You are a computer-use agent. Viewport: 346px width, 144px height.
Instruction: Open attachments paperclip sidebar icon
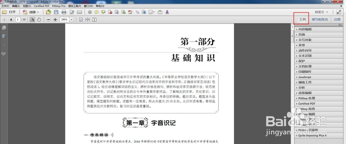point(4,45)
